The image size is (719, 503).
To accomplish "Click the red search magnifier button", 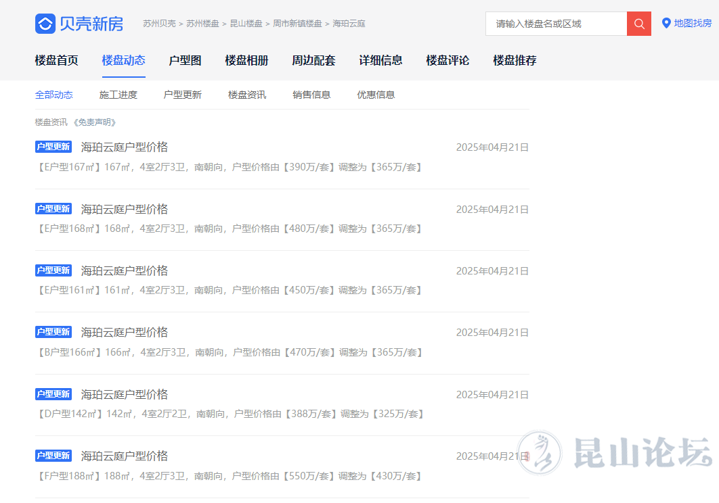I will click(638, 24).
